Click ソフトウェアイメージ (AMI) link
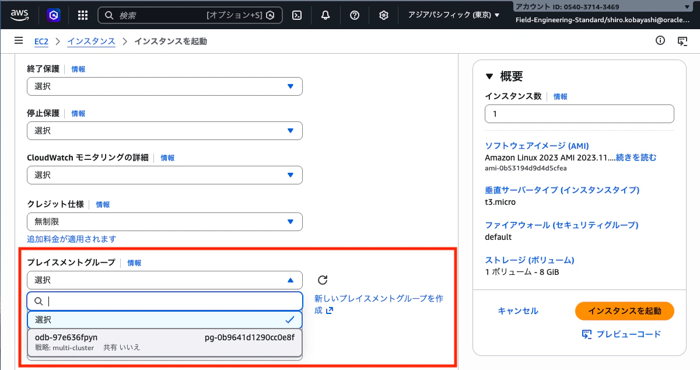This screenshot has width=700, height=370. click(x=537, y=146)
